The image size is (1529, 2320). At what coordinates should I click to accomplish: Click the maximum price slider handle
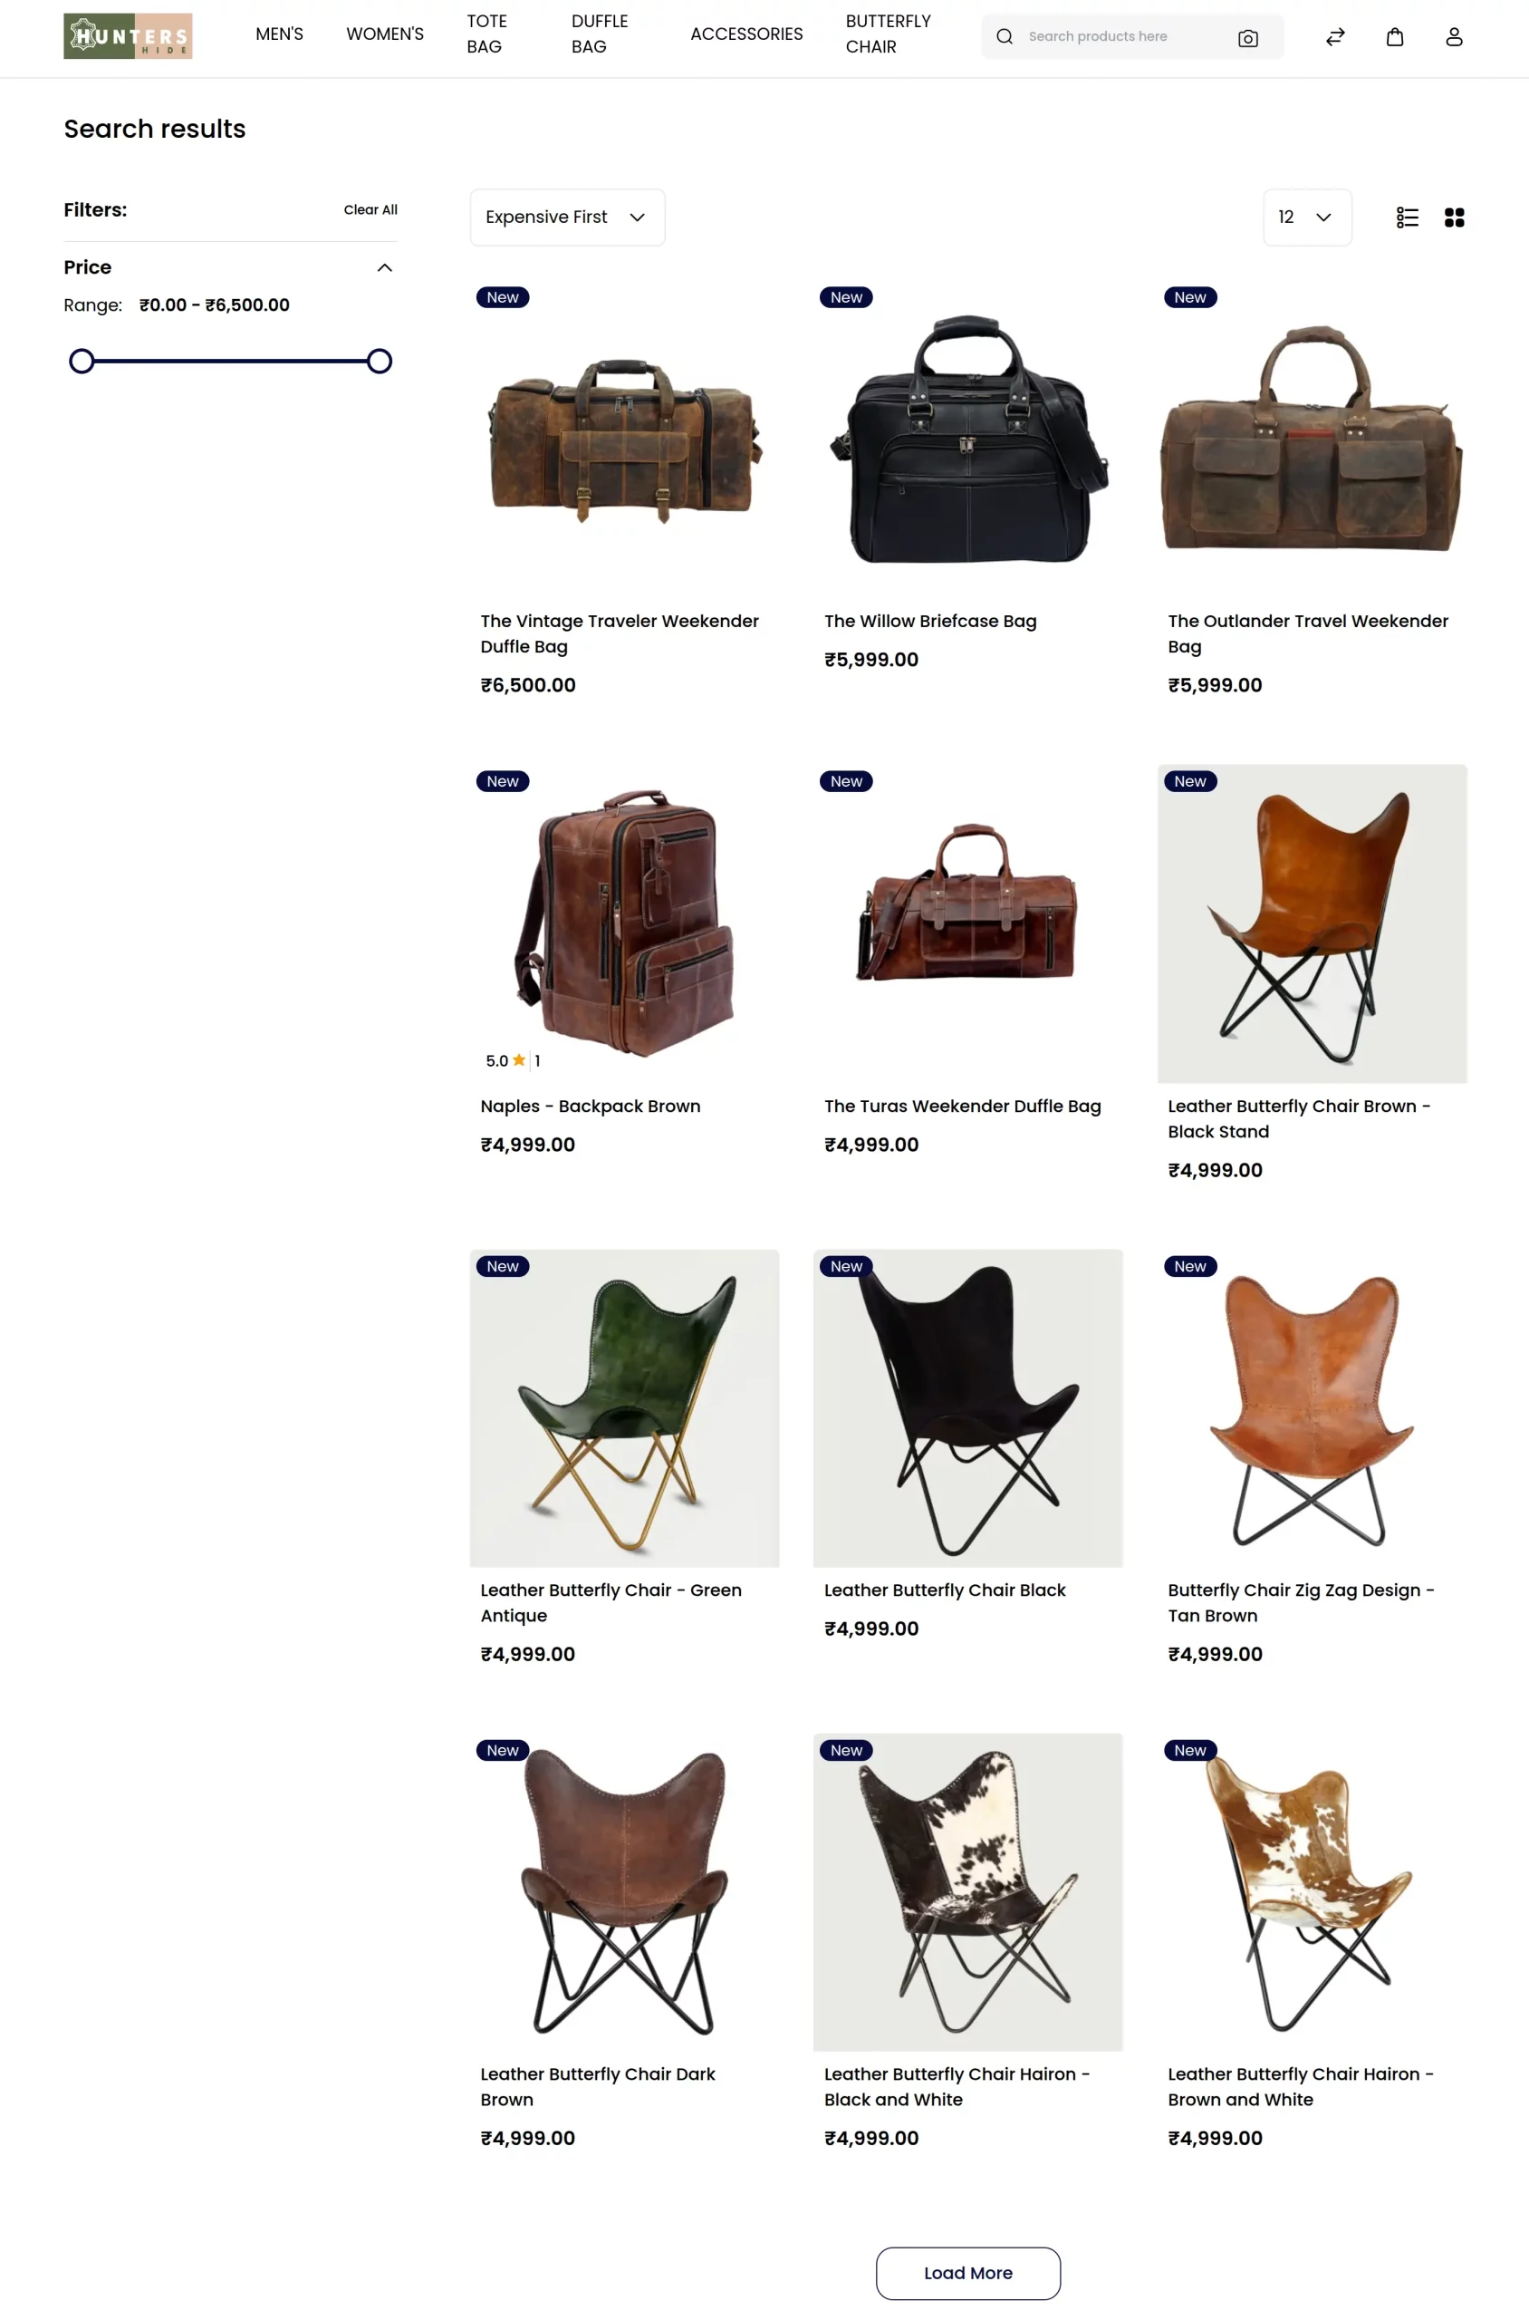380,362
